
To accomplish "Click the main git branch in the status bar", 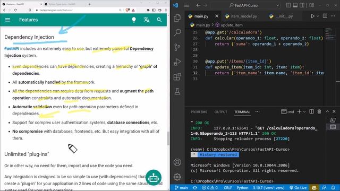I will (182, 188).
